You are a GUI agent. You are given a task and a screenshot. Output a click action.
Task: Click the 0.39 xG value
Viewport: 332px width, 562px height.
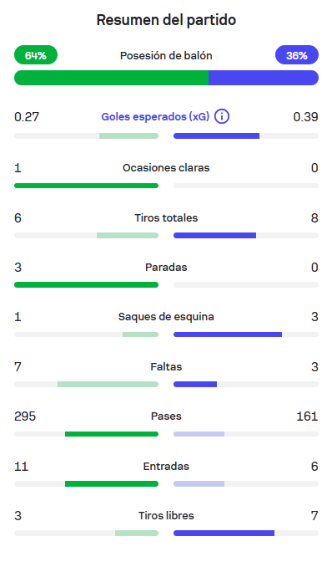(305, 117)
